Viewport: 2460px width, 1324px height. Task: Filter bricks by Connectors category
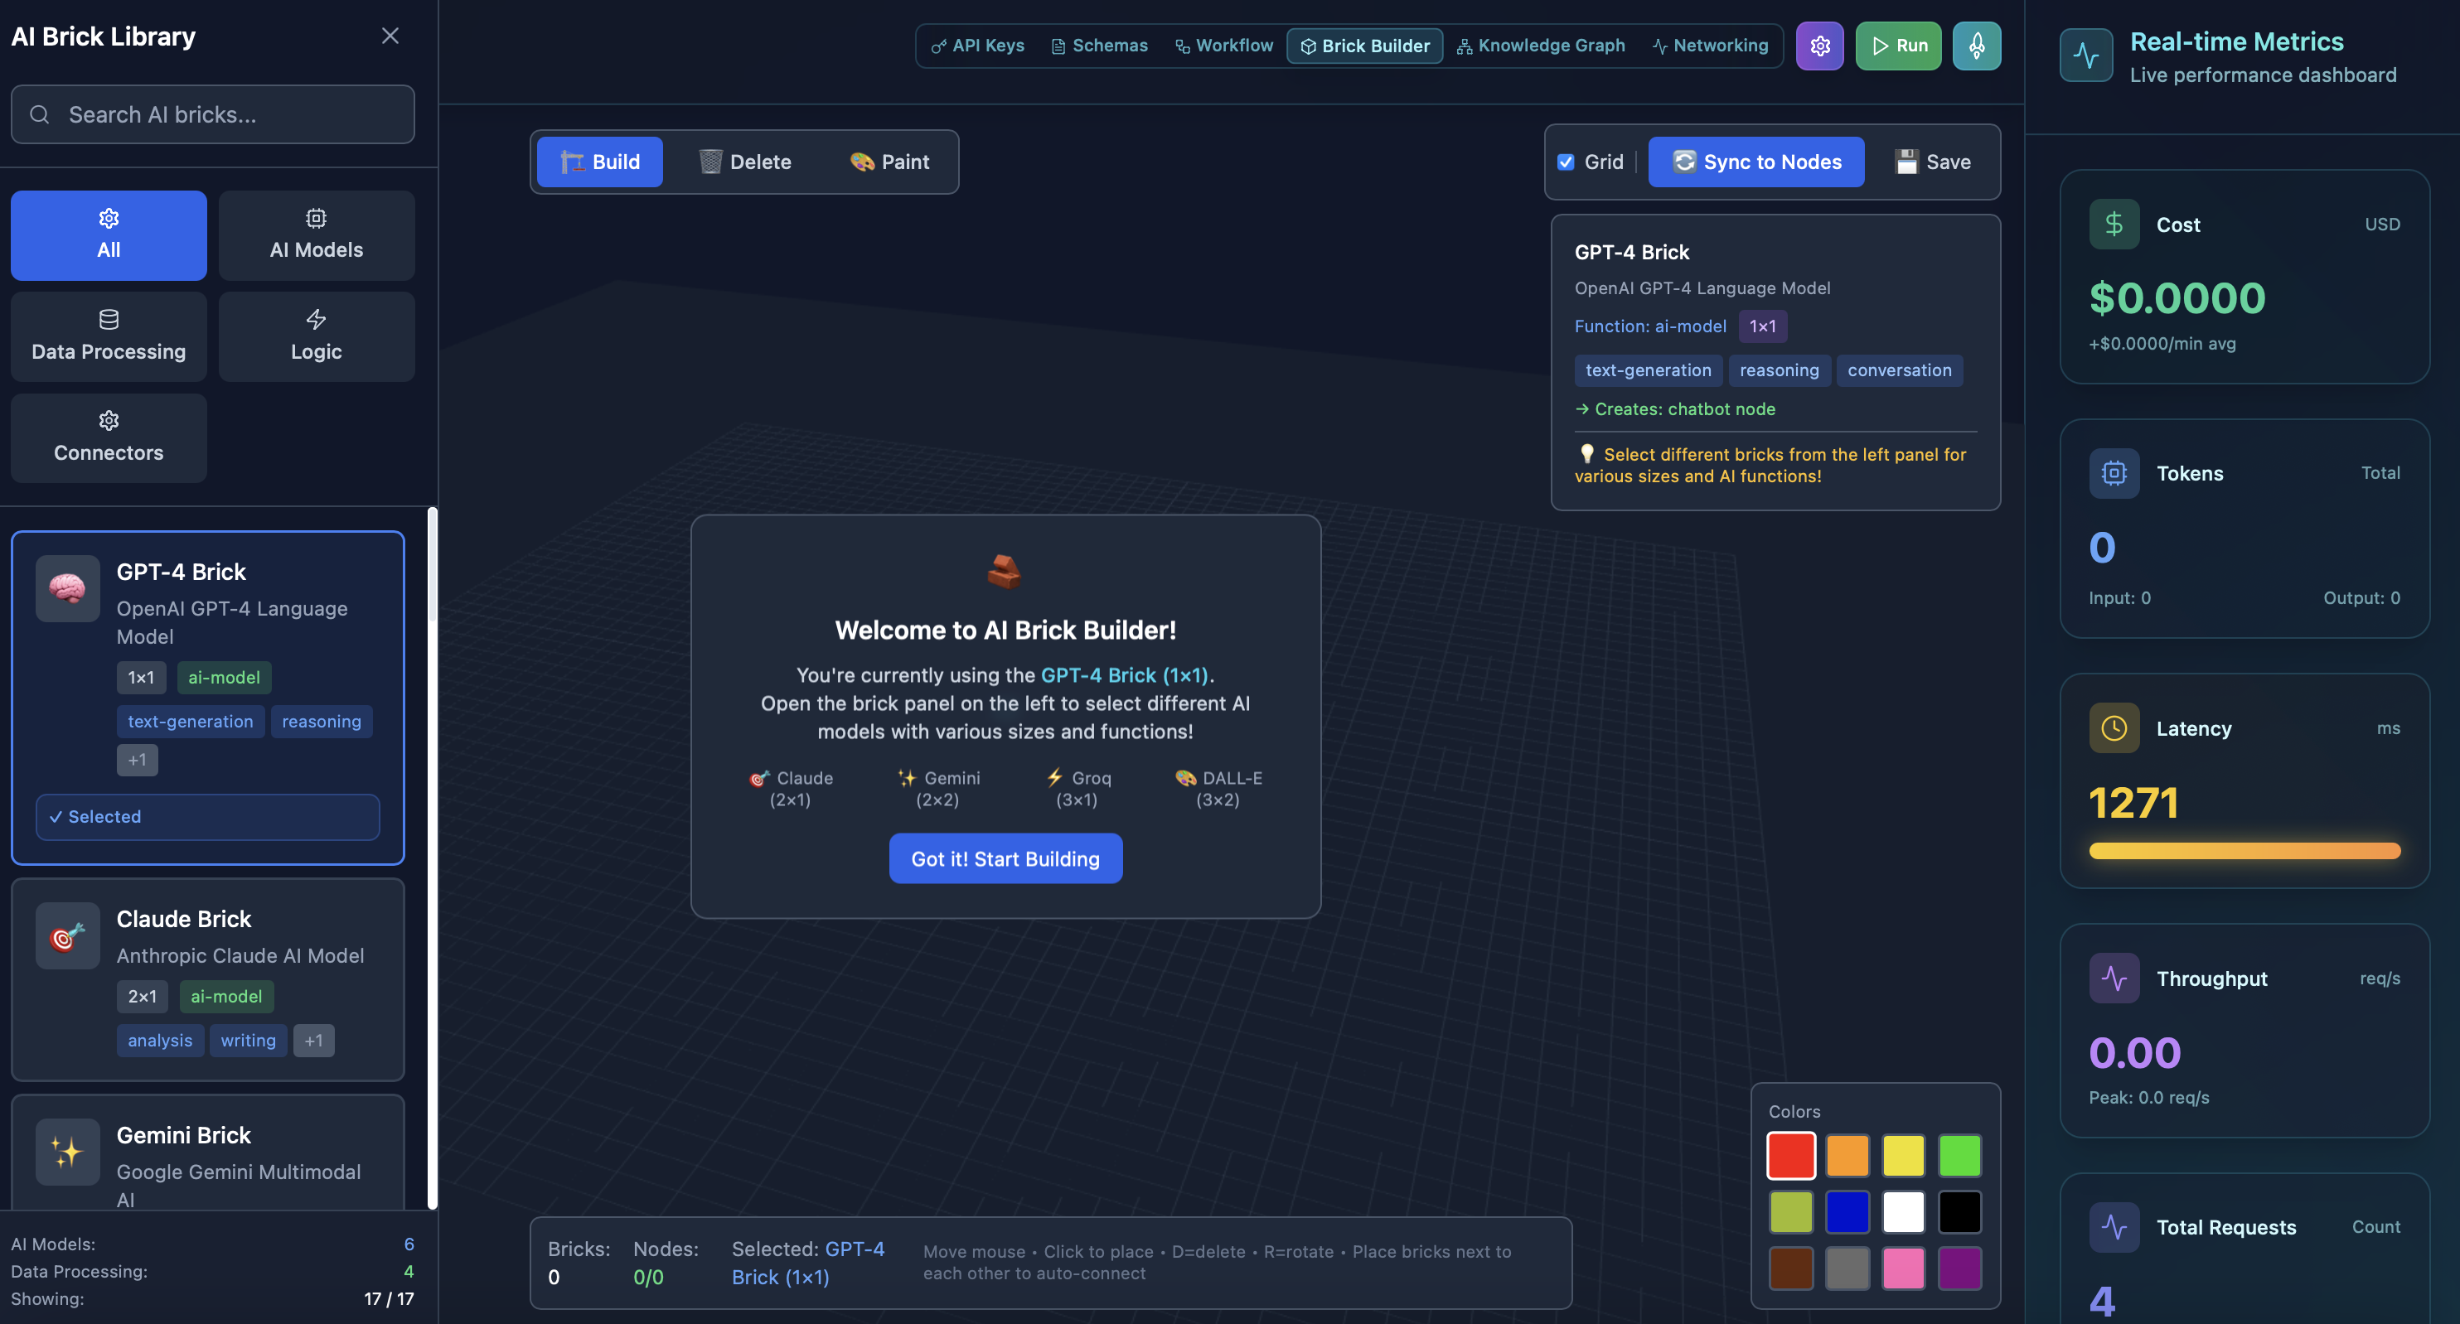[x=109, y=437]
